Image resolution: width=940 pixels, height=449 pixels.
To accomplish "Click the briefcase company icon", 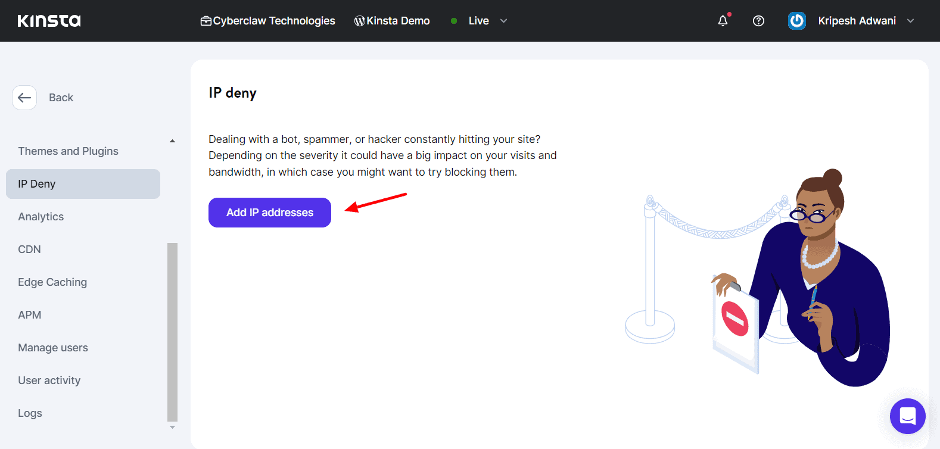I will (x=206, y=21).
